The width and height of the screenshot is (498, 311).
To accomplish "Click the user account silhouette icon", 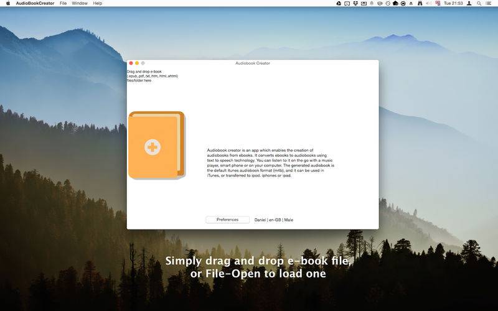I will pyautogui.click(x=469, y=3).
